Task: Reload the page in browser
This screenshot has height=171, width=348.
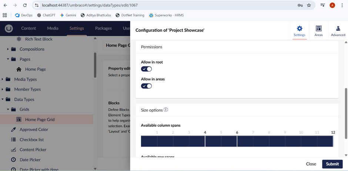Action: tap(25, 5)
